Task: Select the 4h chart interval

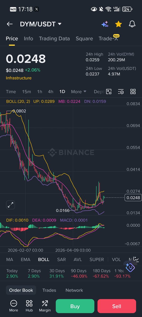Action: point(51,92)
